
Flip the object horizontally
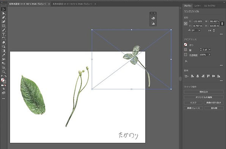point(210,31)
